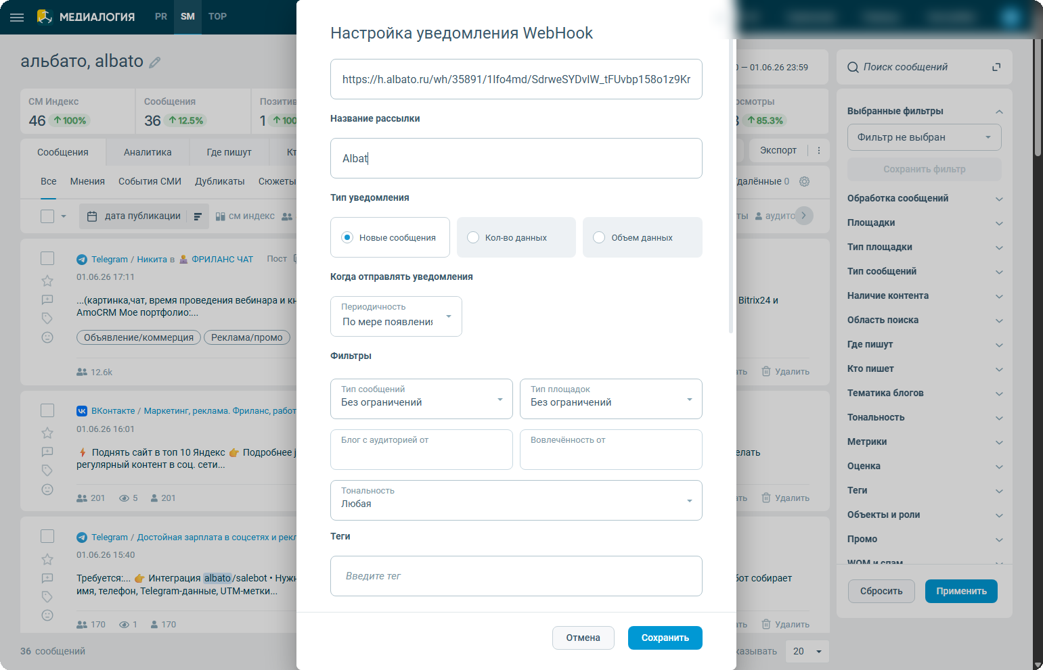1043x670 pixels.
Task: Click the search magnifier icon
Action: [x=853, y=67]
